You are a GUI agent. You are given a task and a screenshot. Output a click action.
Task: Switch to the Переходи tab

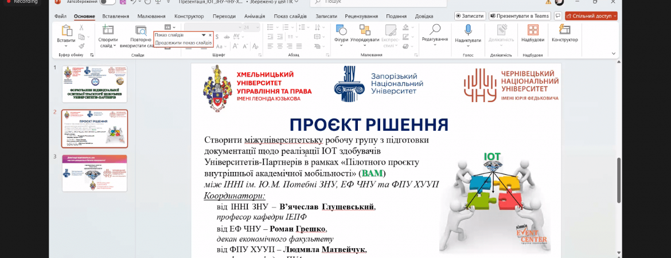(224, 16)
